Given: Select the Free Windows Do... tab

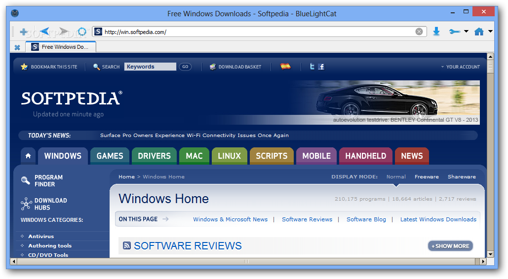Looking at the screenshot, I should coord(61,47).
